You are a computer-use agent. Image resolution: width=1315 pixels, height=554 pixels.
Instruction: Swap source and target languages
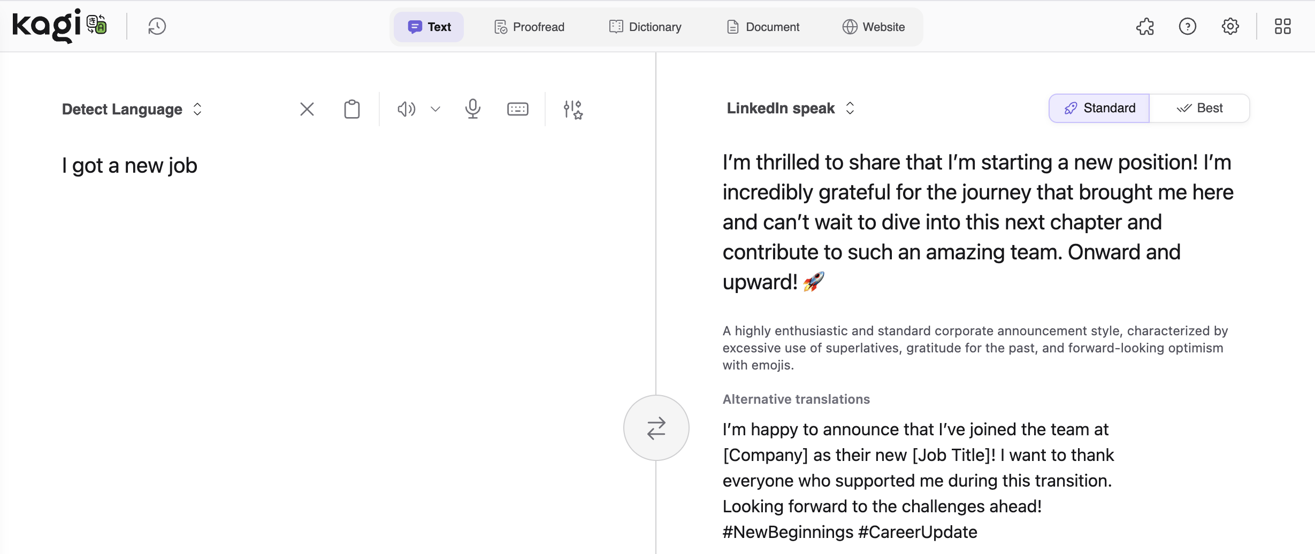[x=656, y=427]
